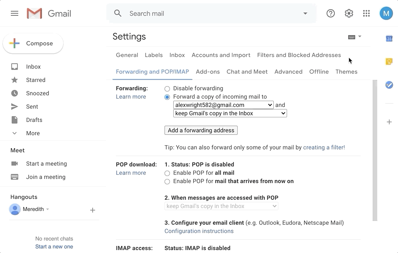Click the Inbox tray icon in sidebar
The height and width of the screenshot is (253, 398).
(15, 67)
